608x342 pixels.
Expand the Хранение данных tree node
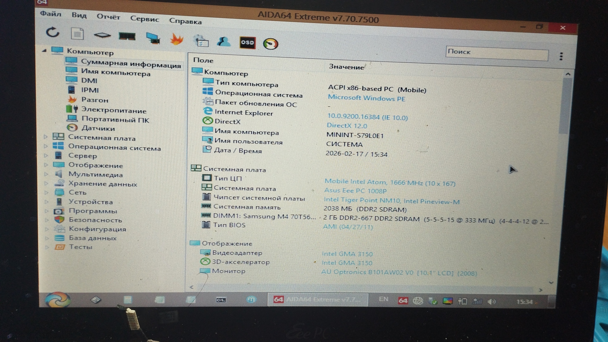point(47,183)
